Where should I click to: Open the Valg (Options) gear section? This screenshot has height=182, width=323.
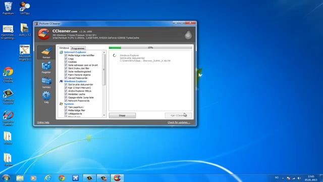pyautogui.click(x=46, y=98)
